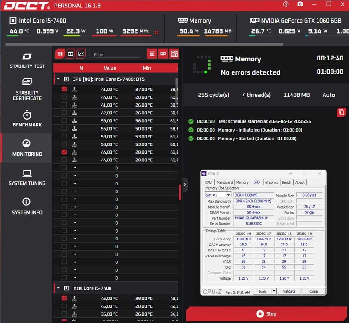Screen dimensions: 349x323
Task: Open the Stability Test section
Action: coord(27,60)
